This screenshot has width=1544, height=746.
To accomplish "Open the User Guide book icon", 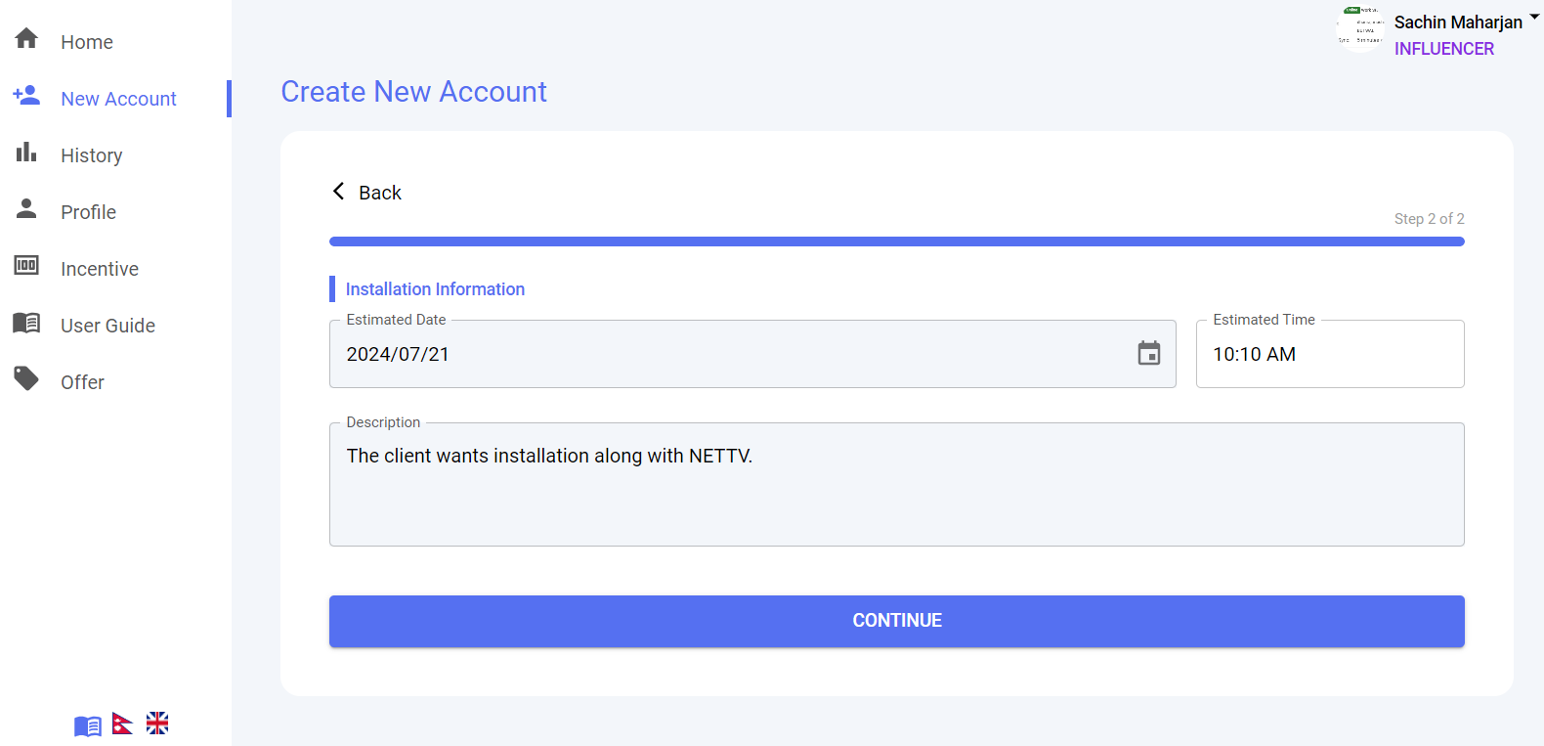I will pyautogui.click(x=24, y=324).
